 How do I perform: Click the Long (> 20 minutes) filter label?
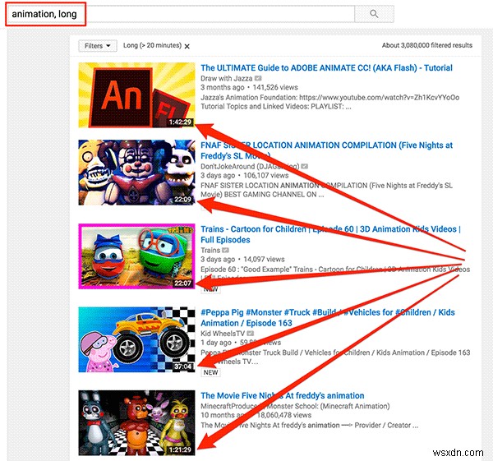pyautogui.click(x=152, y=45)
